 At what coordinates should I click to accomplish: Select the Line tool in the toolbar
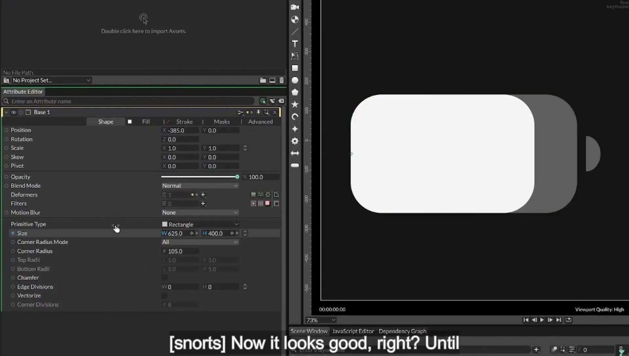click(295, 32)
